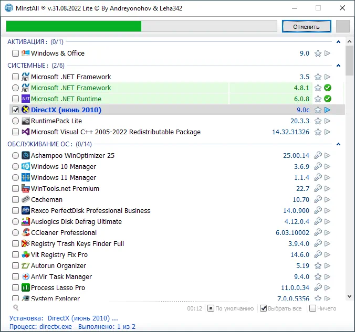Click the key icon for Cacheman
Image resolution: width=355 pixels, height=332 pixels.
point(318,200)
